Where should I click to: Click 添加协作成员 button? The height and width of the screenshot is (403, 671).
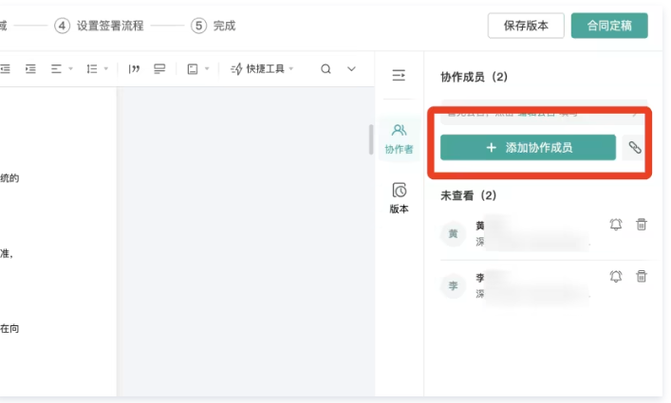528,147
